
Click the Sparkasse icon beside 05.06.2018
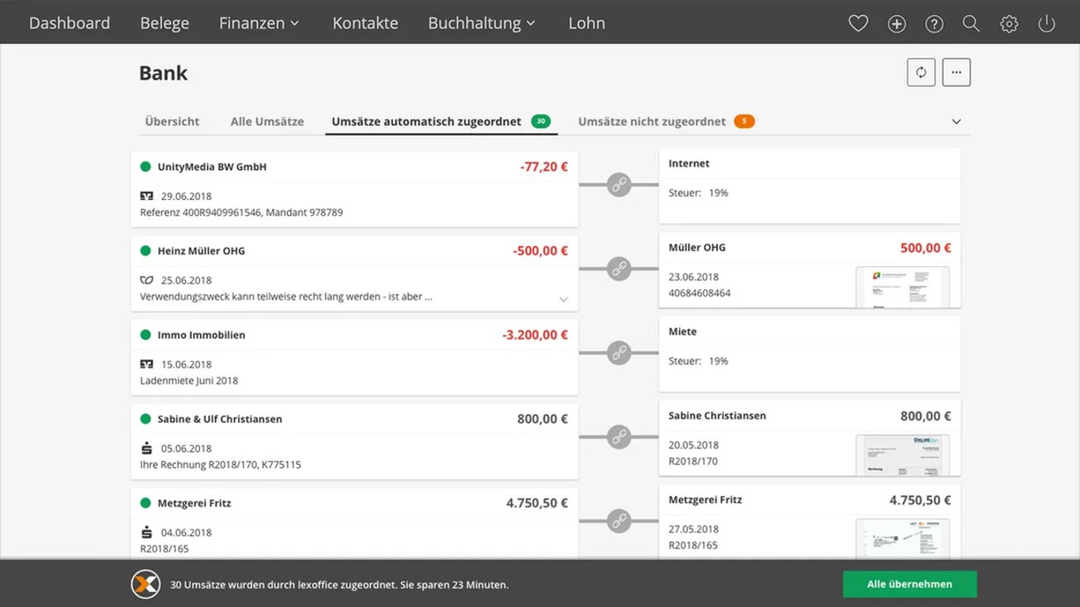146,448
